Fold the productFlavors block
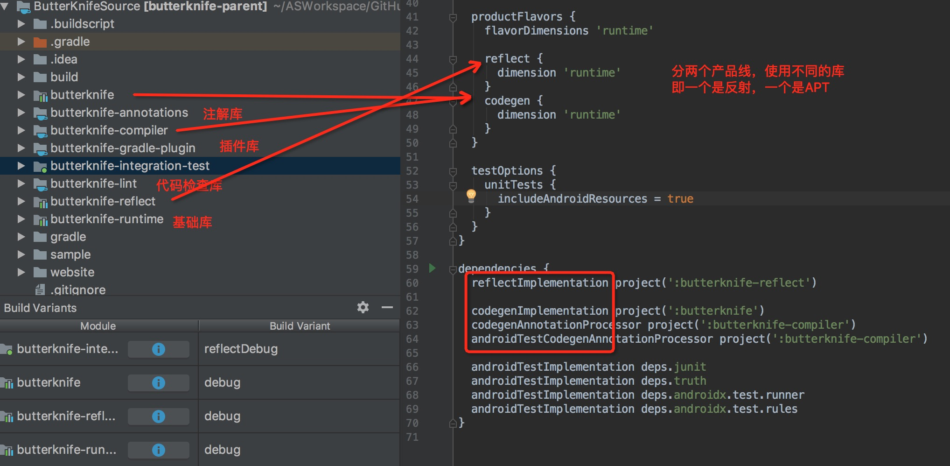Viewport: 950px width, 466px height. click(x=453, y=18)
